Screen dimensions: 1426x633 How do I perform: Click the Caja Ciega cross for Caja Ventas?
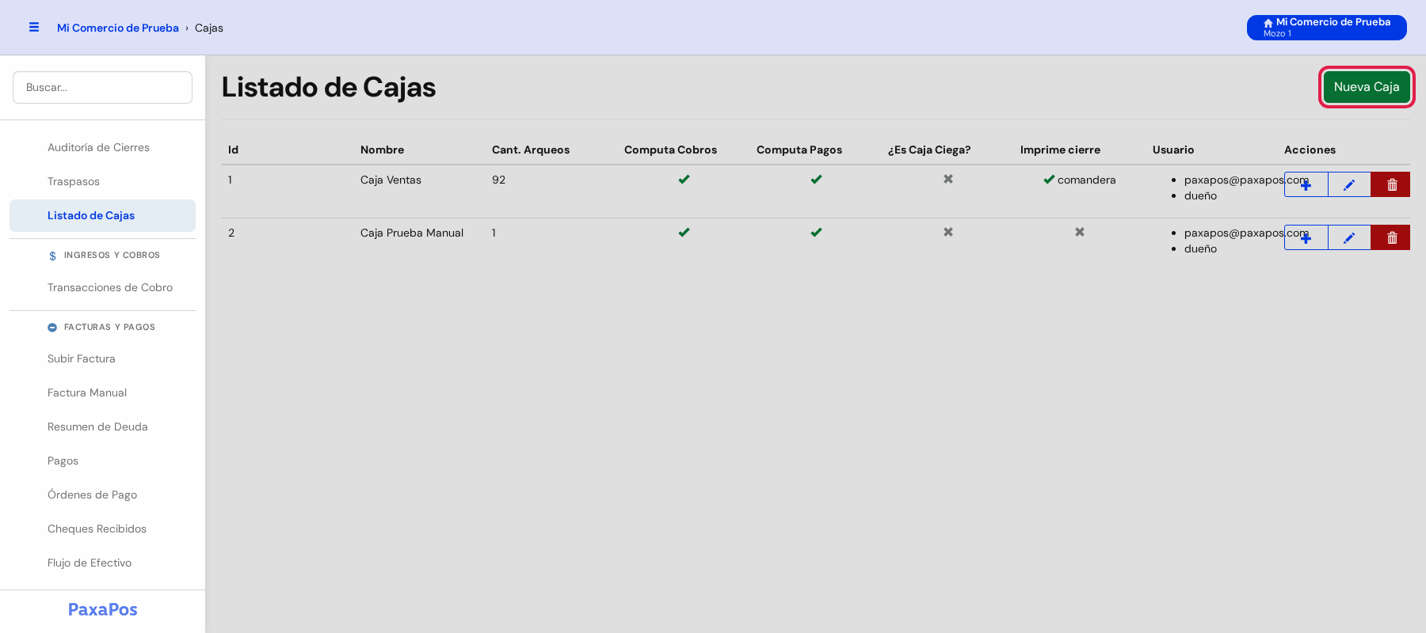pyautogui.click(x=948, y=180)
